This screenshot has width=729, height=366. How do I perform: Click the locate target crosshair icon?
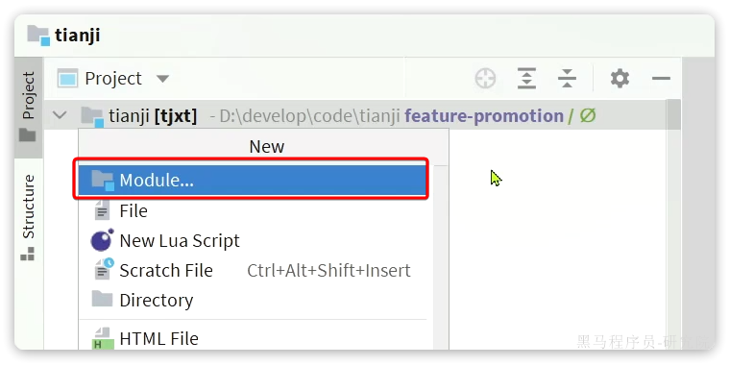click(485, 78)
